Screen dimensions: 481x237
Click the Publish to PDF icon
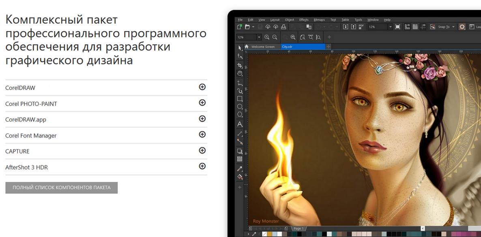pos(361,27)
